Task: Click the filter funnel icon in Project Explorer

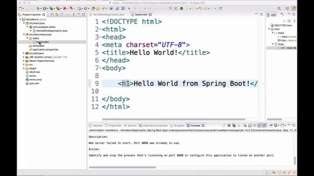Action: pyautogui.click(x=62, y=15)
